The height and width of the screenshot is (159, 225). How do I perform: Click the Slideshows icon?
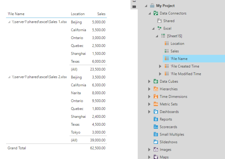pos(156,142)
